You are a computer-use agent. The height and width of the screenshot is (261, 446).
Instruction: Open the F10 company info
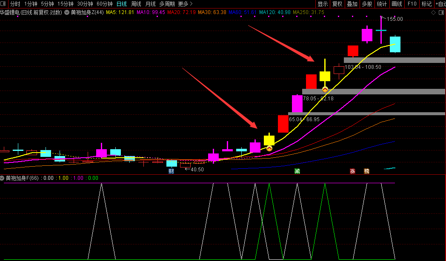(412, 4)
